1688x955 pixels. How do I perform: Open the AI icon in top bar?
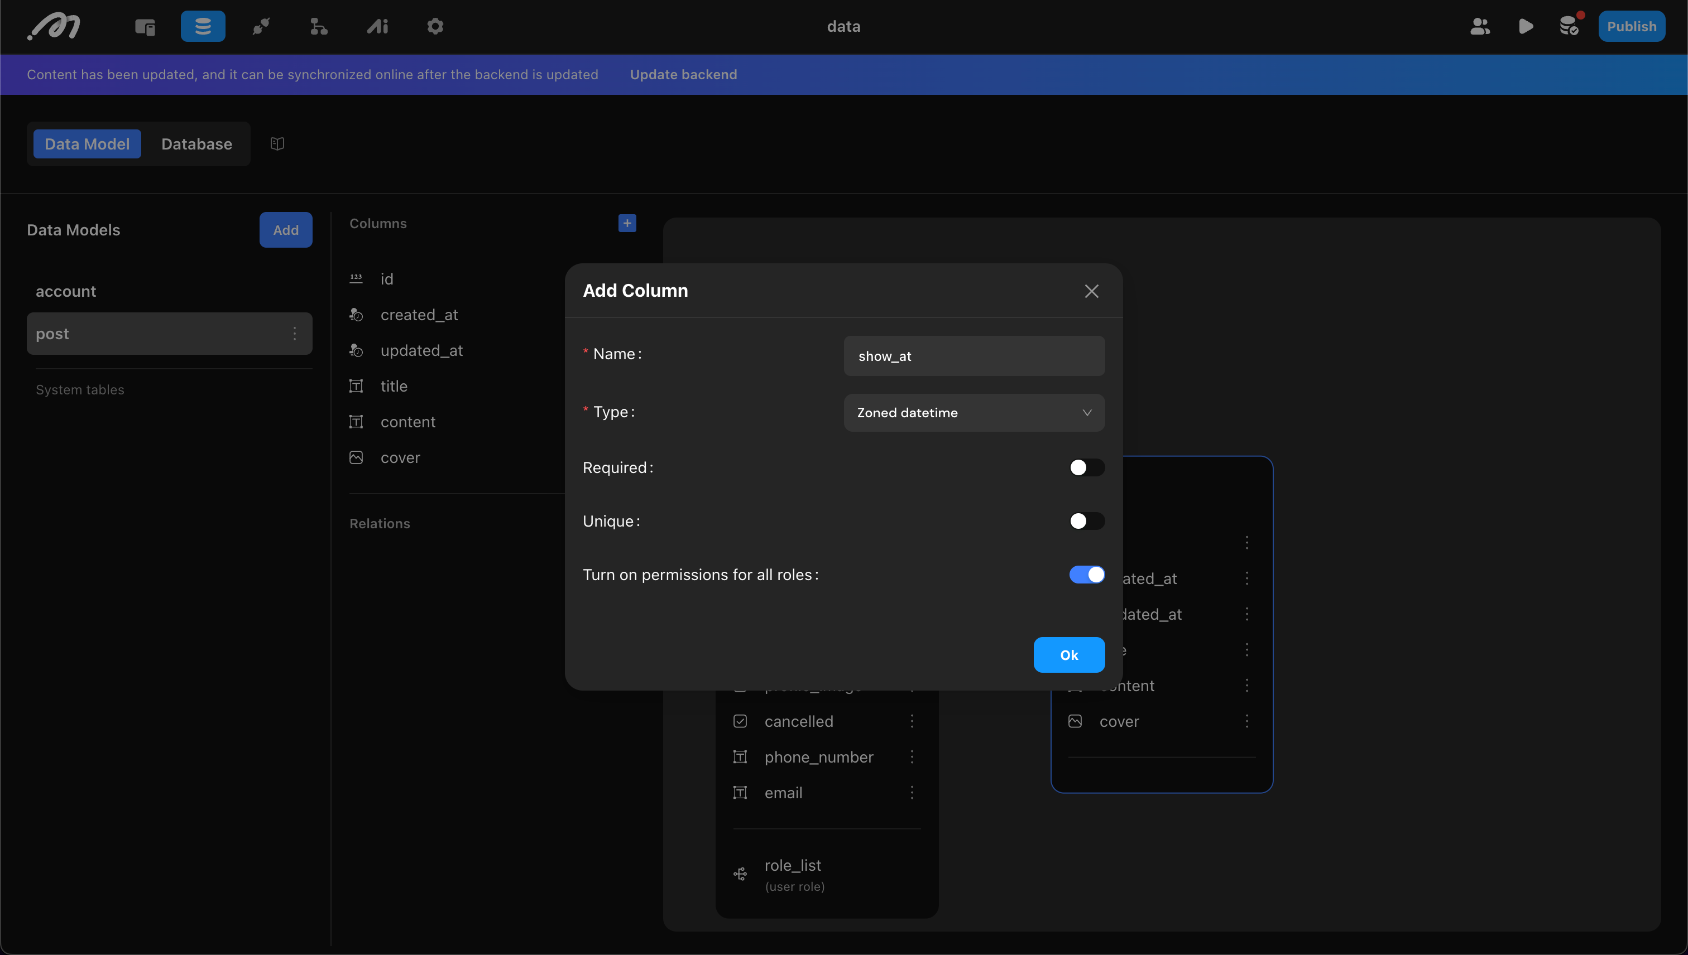377,27
